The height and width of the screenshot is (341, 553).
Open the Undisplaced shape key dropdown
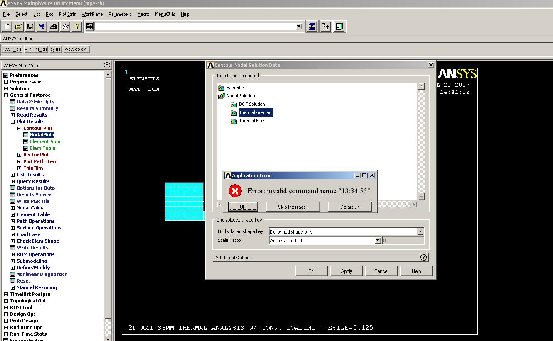click(x=420, y=231)
